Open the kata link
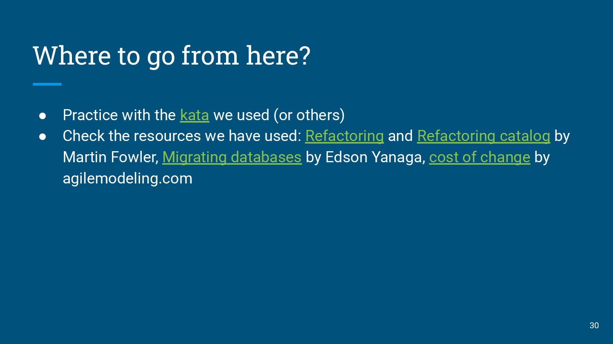The height and width of the screenshot is (344, 613). click(195, 115)
